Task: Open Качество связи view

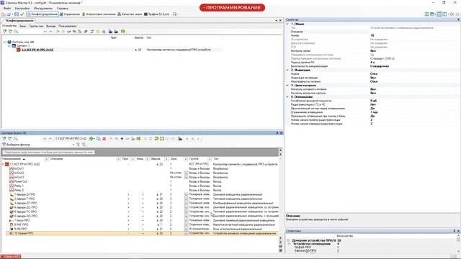Action: (x=130, y=14)
